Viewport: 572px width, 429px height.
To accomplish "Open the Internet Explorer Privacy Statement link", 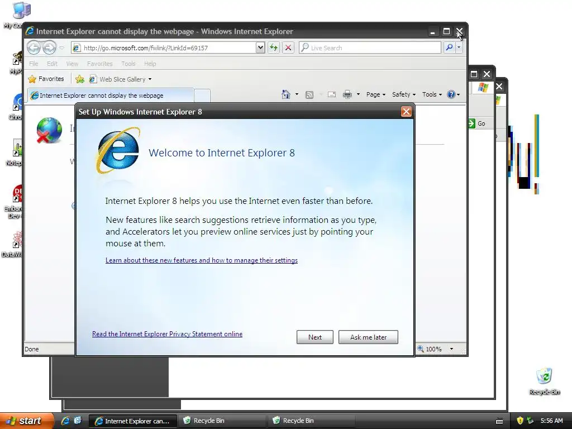I will tap(167, 334).
